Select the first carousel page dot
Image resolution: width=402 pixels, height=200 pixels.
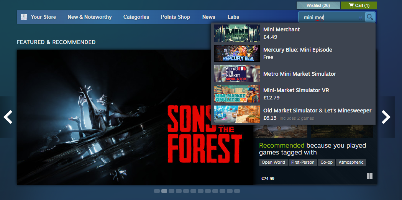click(x=157, y=191)
